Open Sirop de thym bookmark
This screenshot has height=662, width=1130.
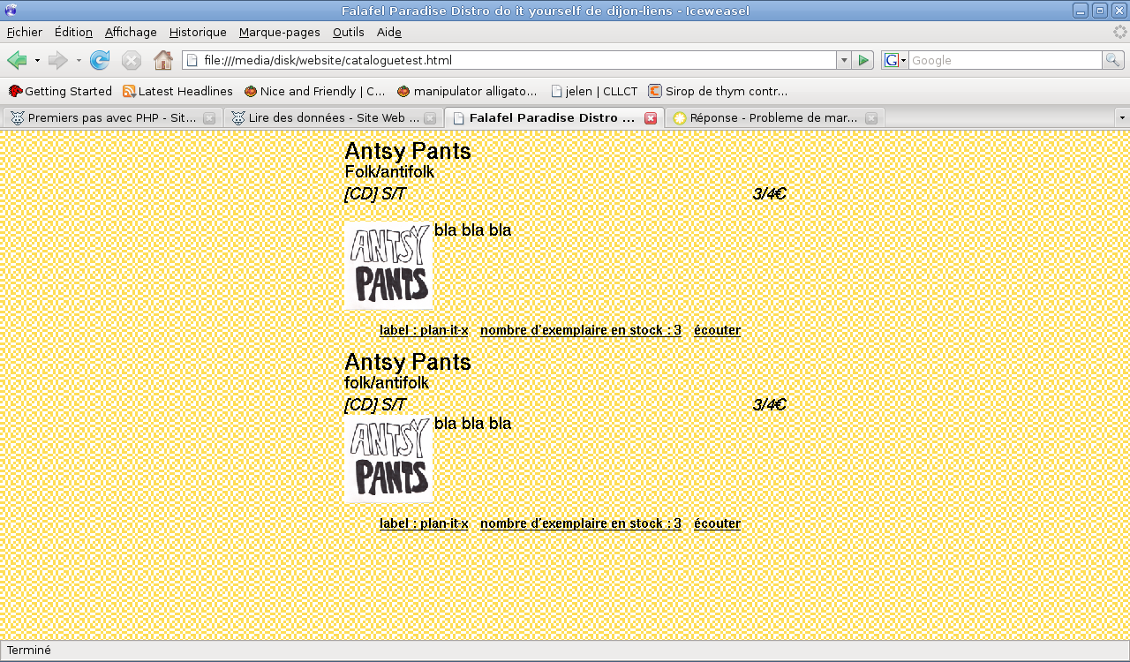tap(718, 91)
